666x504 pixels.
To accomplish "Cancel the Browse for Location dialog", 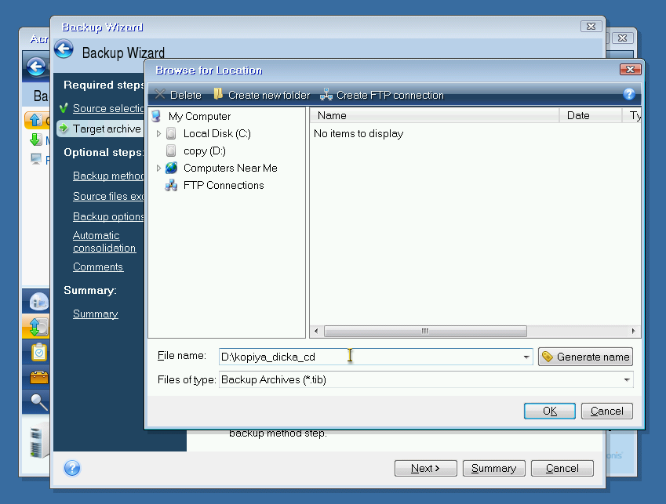I will tap(606, 411).
